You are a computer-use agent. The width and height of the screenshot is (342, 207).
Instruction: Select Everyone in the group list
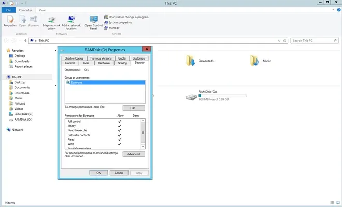point(76,82)
